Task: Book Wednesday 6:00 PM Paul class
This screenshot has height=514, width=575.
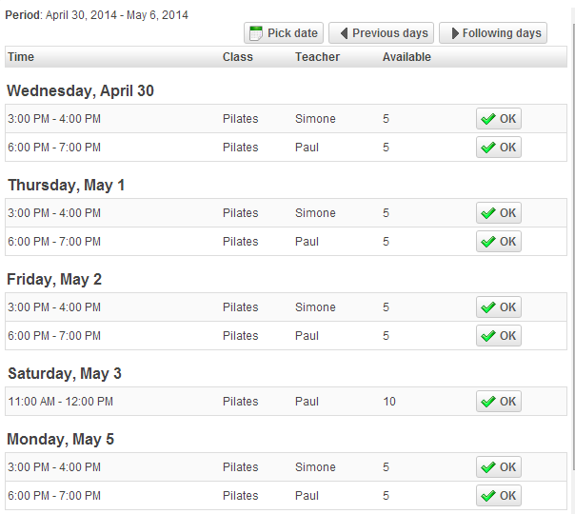Action: (x=499, y=148)
